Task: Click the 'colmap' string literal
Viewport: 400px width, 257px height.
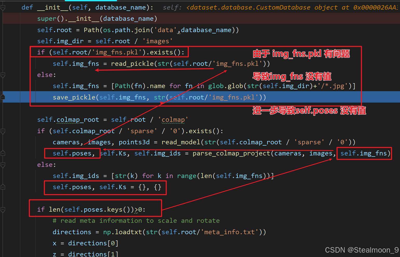Action: 173,120
